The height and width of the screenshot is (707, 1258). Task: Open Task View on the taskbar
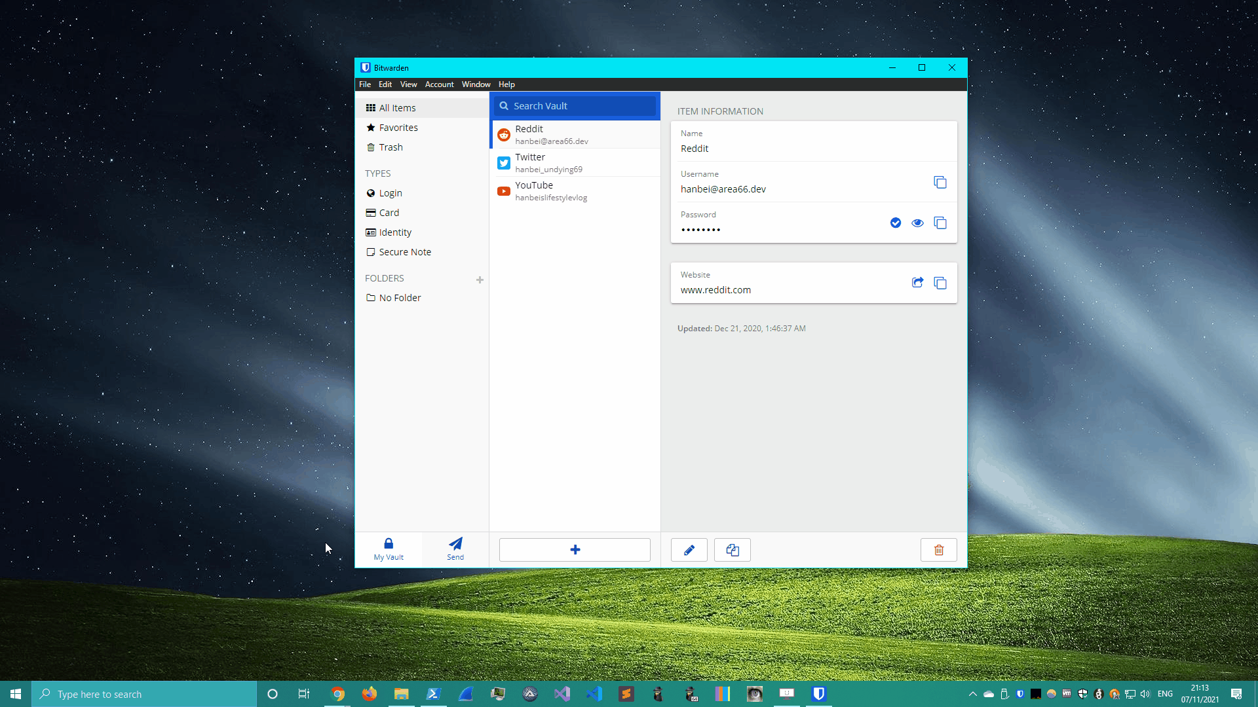click(304, 694)
